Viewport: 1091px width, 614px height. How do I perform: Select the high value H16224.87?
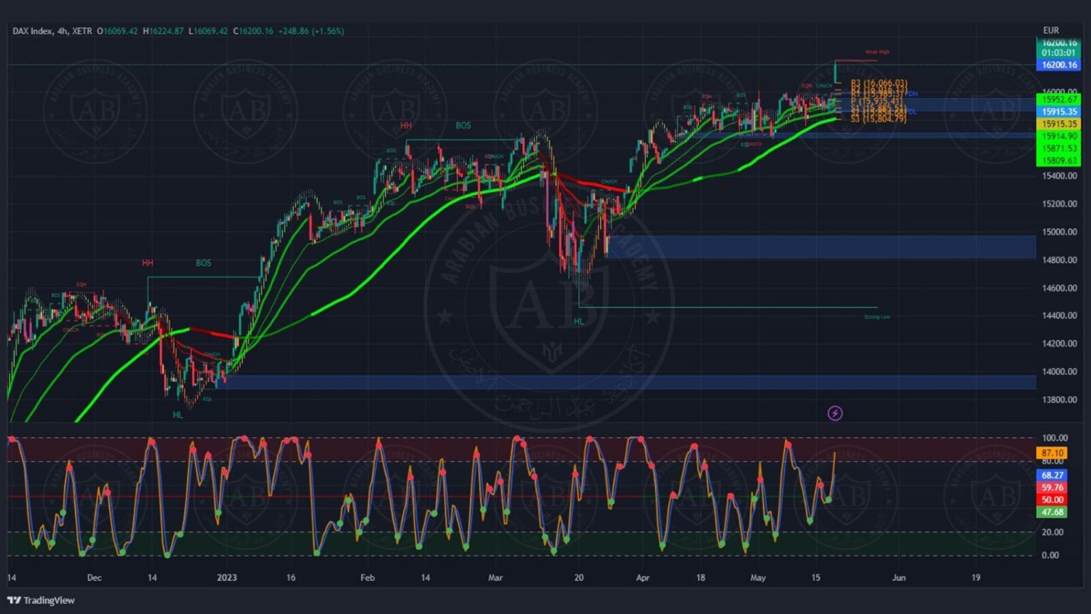(x=163, y=31)
